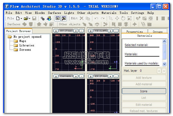Select the circular Rotate tool

pos(123,18)
